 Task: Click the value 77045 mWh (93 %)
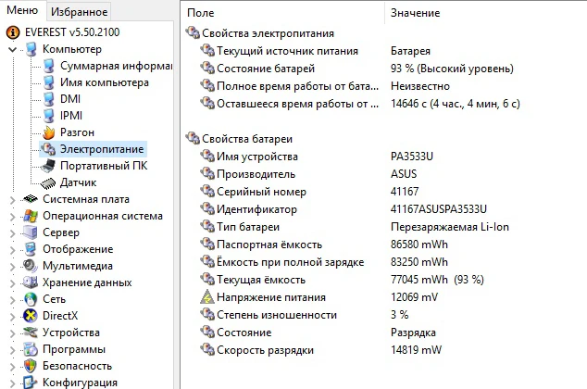(x=437, y=280)
